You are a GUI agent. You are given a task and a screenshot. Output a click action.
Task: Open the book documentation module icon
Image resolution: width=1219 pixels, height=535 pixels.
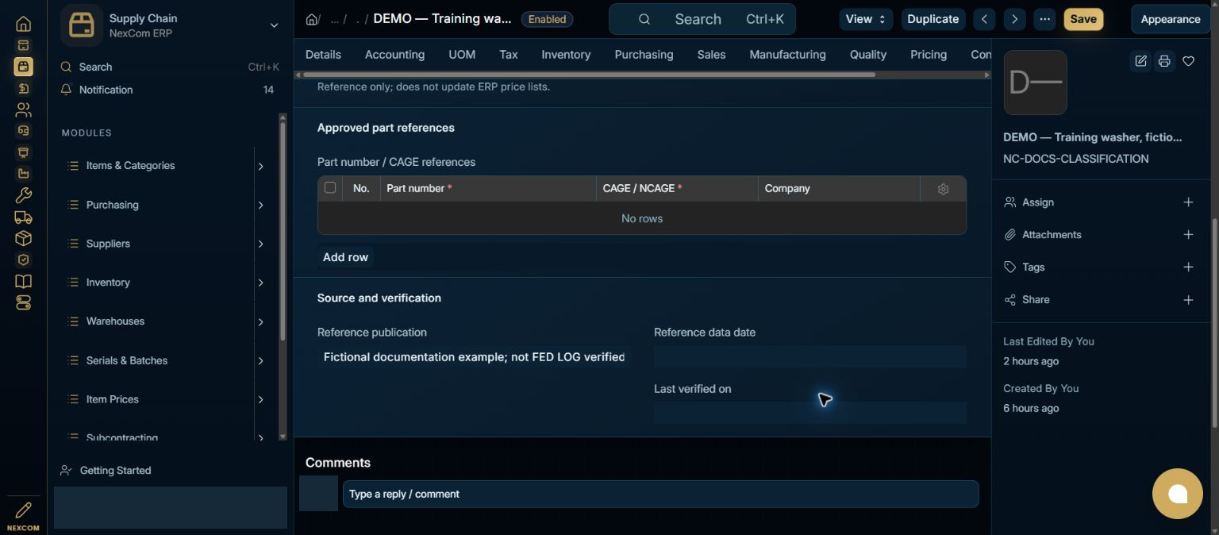pyautogui.click(x=23, y=281)
